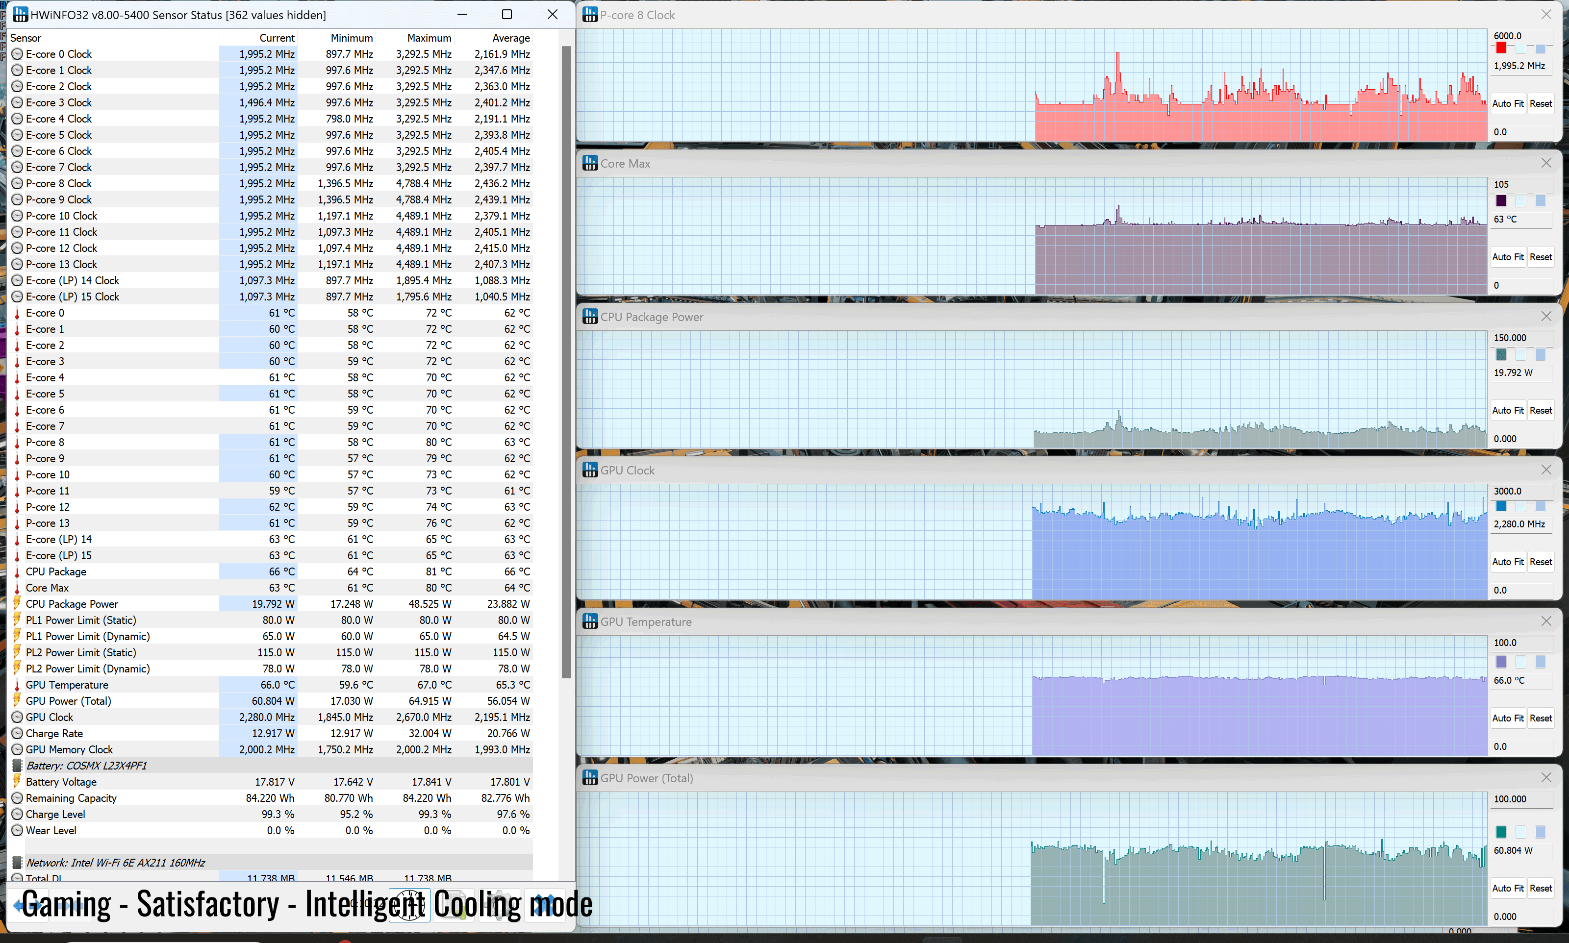Close sensors with the blue X toolbar button

(x=545, y=905)
